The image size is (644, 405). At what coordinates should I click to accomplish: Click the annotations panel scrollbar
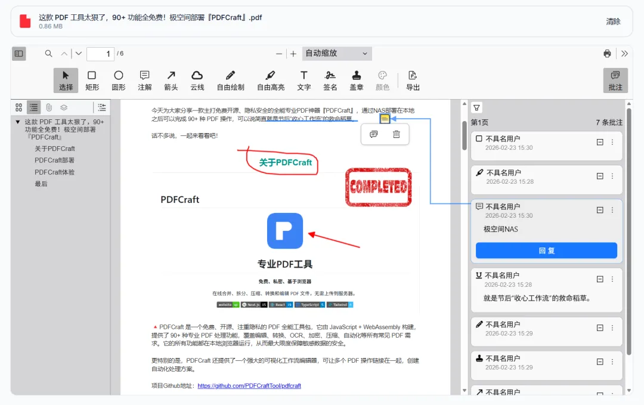[629, 232]
